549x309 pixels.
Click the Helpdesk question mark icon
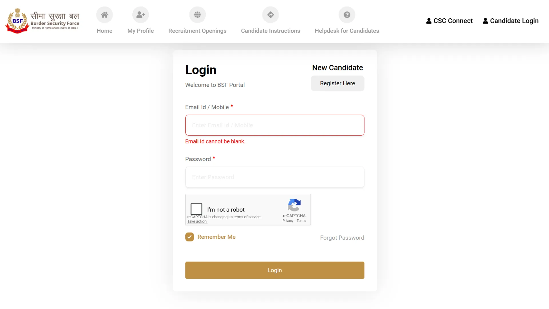coord(347,15)
